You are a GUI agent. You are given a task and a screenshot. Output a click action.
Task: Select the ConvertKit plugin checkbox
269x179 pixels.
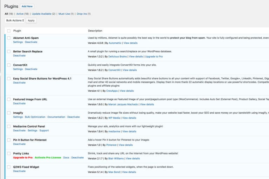[9, 65]
